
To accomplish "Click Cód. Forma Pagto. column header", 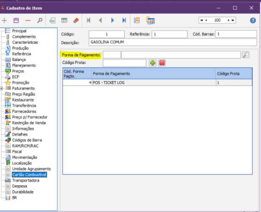I will (x=78, y=74).
